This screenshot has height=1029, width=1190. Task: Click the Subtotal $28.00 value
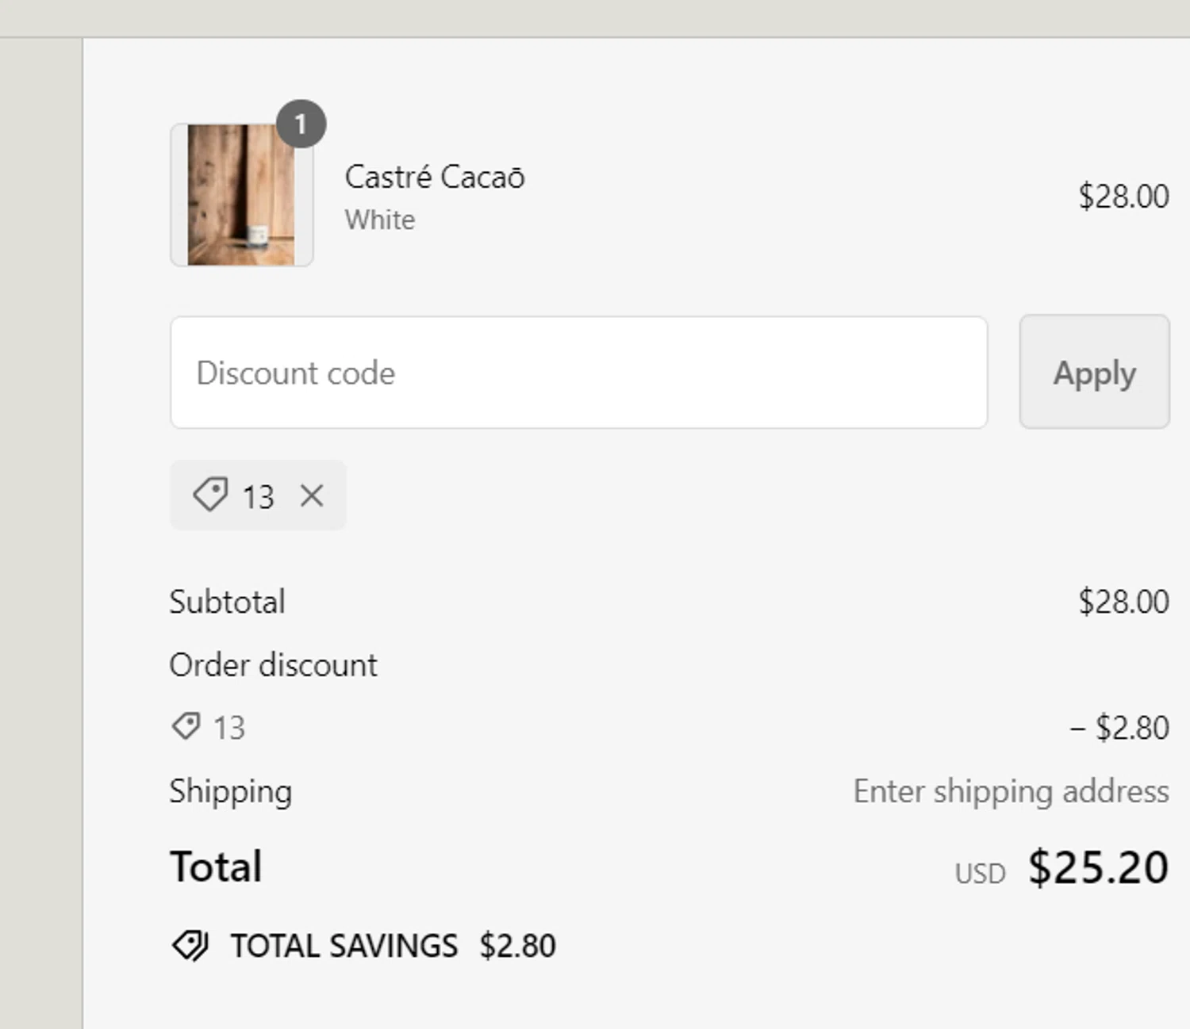(x=1123, y=602)
